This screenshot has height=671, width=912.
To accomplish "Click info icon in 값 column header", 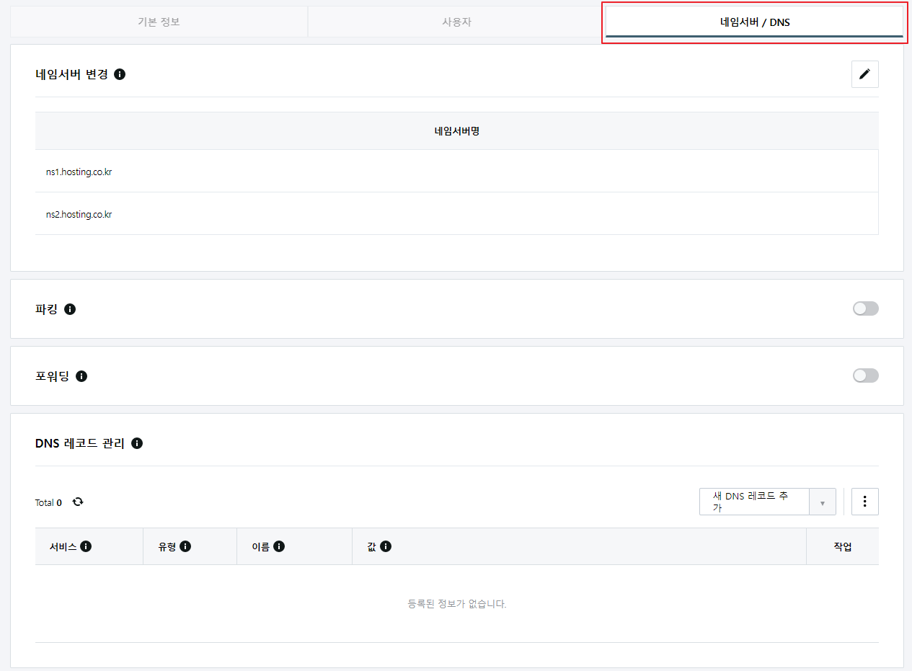I will [386, 546].
